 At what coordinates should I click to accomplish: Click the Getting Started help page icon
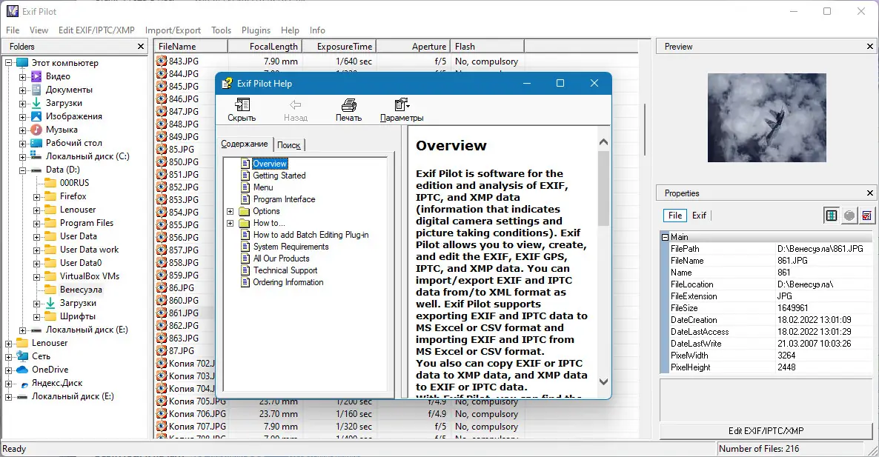[x=245, y=176]
